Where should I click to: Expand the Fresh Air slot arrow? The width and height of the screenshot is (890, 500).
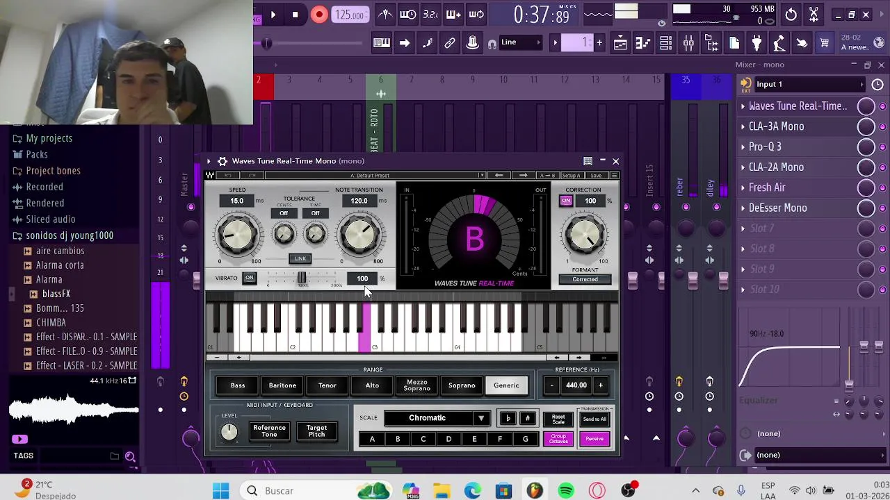click(x=743, y=187)
